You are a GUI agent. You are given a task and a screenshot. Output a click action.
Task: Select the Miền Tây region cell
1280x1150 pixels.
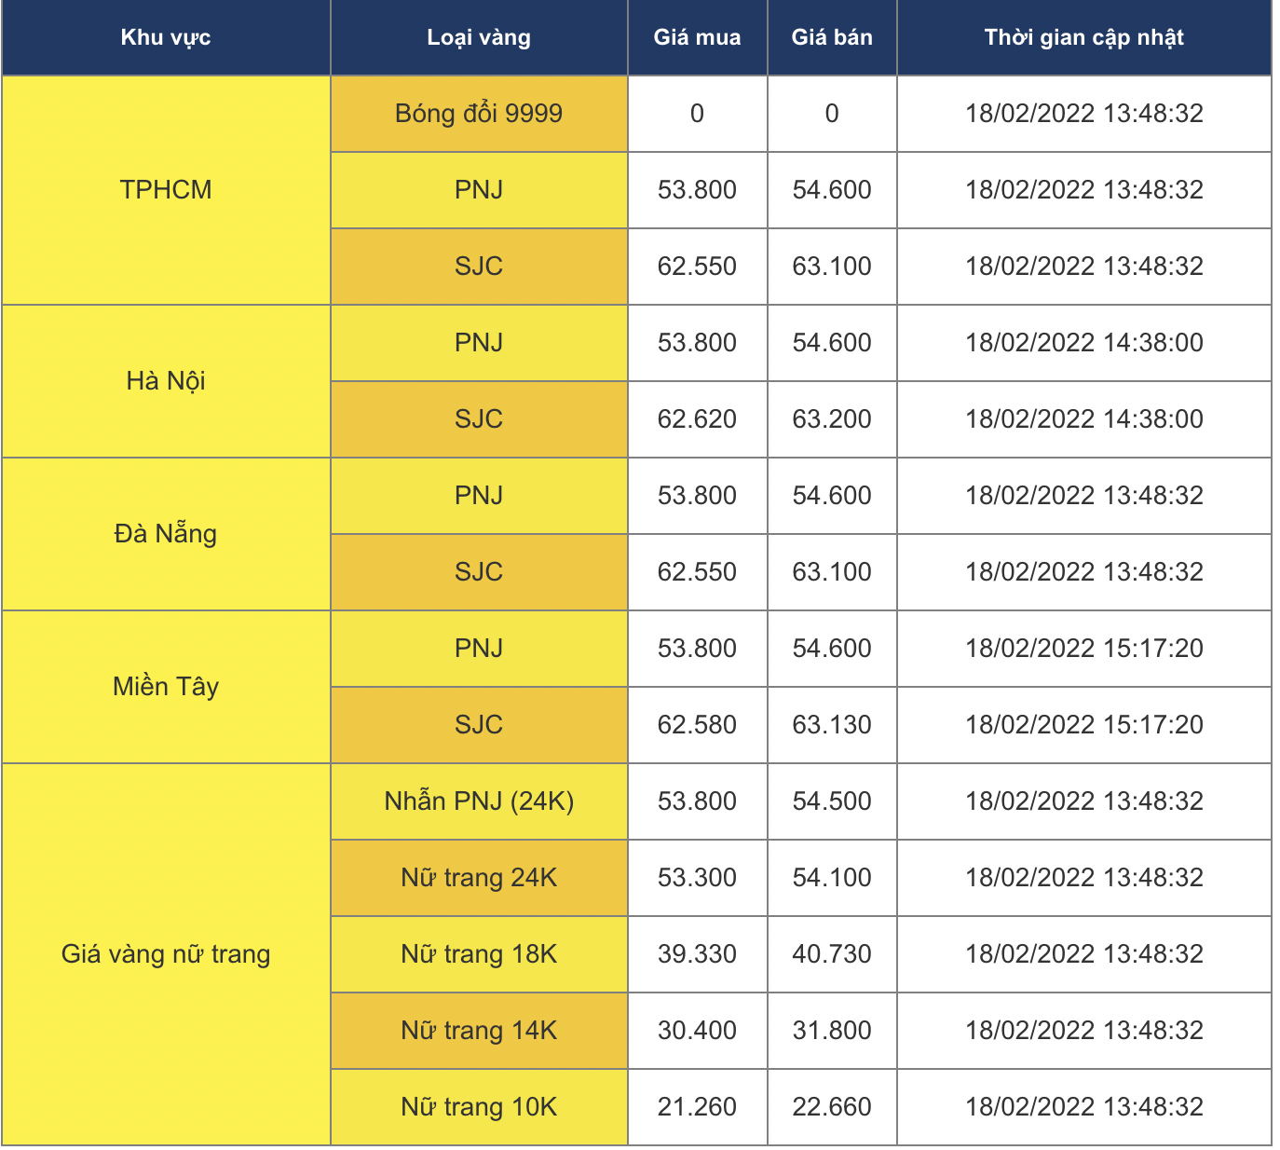click(166, 686)
